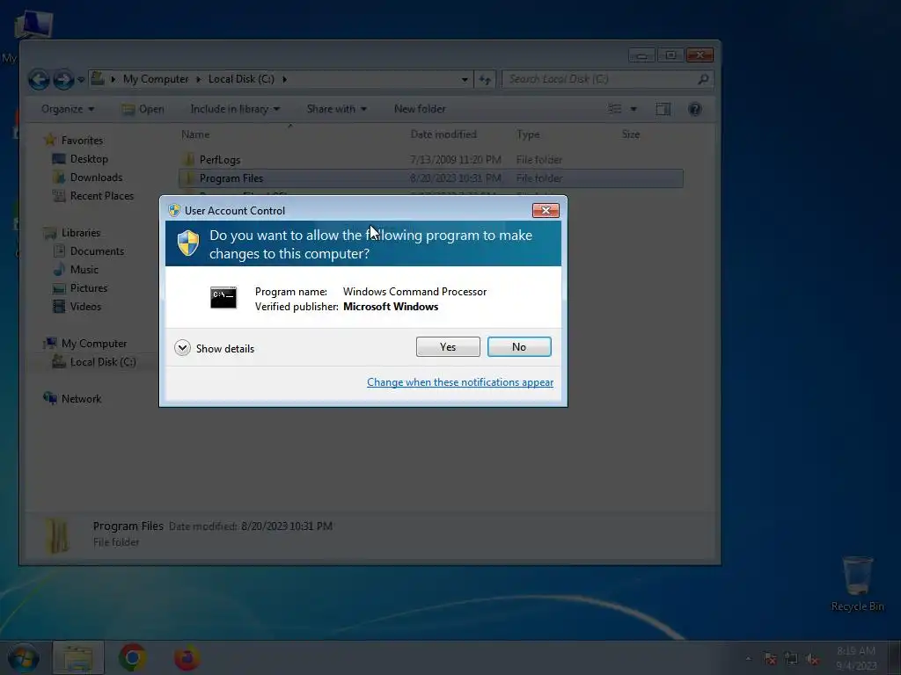Sort by Name column header

point(195,134)
